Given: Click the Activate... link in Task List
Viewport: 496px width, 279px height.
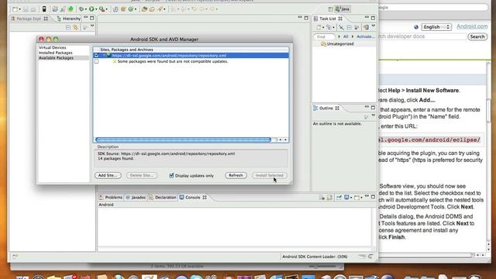Looking at the screenshot, I should [x=365, y=36].
